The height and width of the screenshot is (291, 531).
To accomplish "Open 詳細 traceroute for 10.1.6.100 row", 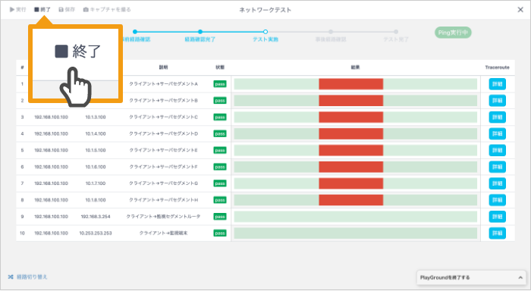I will pos(497,167).
